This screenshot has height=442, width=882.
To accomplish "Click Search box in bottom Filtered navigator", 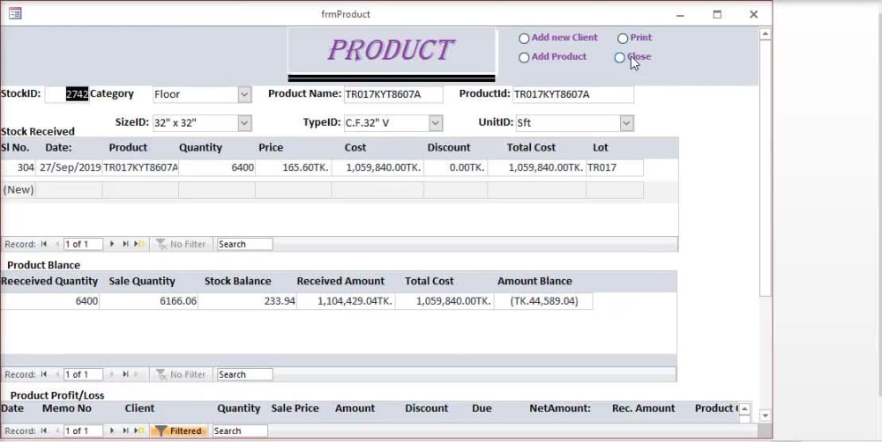I will click(x=240, y=431).
